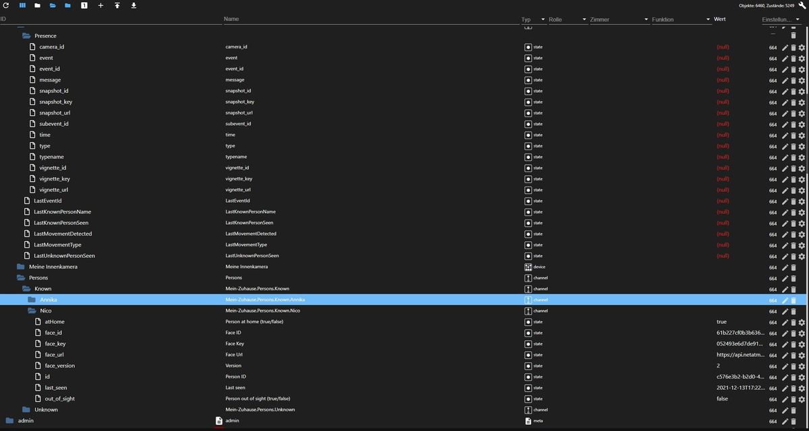Collapse all nodes with white folder icon

tap(37, 5)
